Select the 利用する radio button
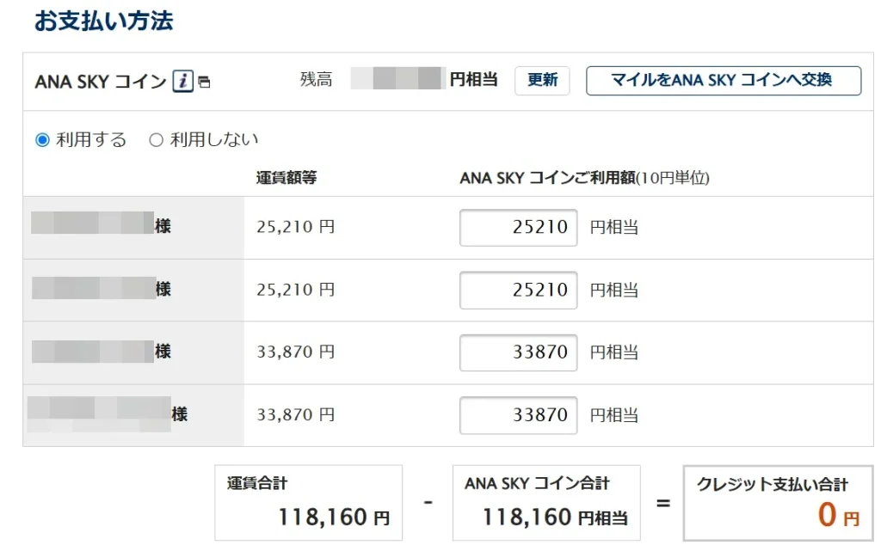 [x=43, y=140]
